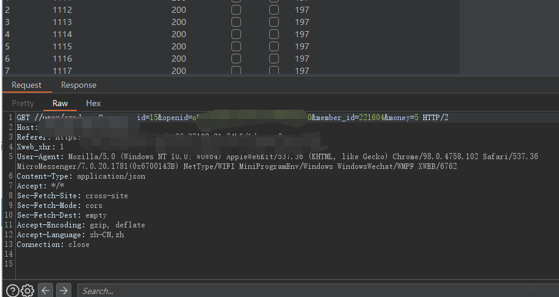Viewport: 559px width, 297px height.
Task: Switch to the Response tab
Action: point(79,85)
